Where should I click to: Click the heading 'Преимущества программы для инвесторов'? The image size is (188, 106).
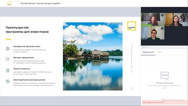[x=27, y=30]
